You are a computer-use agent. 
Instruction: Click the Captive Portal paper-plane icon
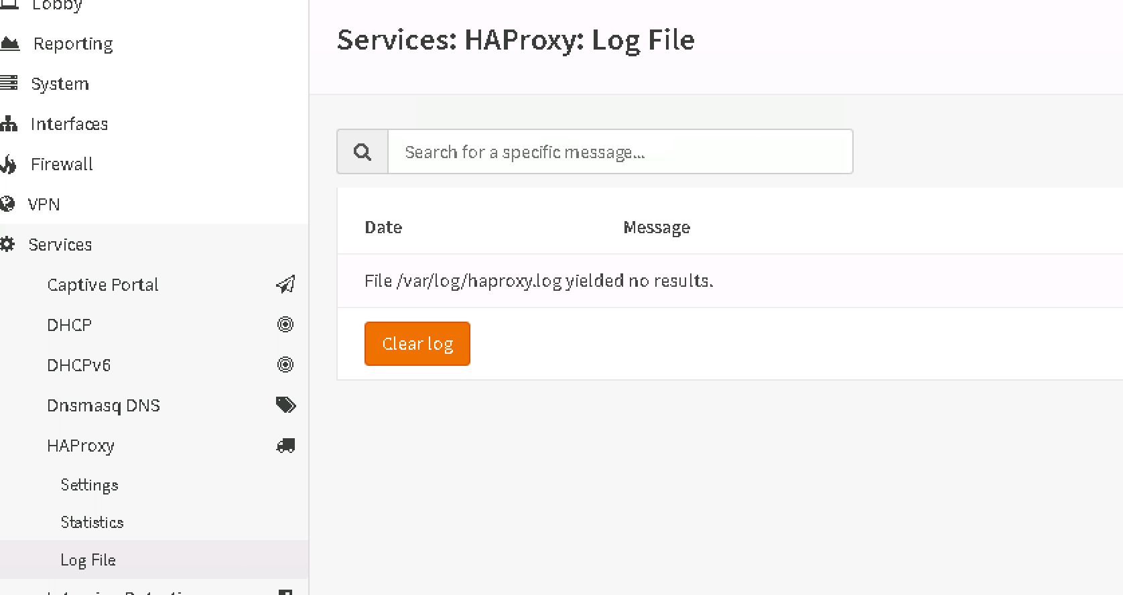coord(285,285)
